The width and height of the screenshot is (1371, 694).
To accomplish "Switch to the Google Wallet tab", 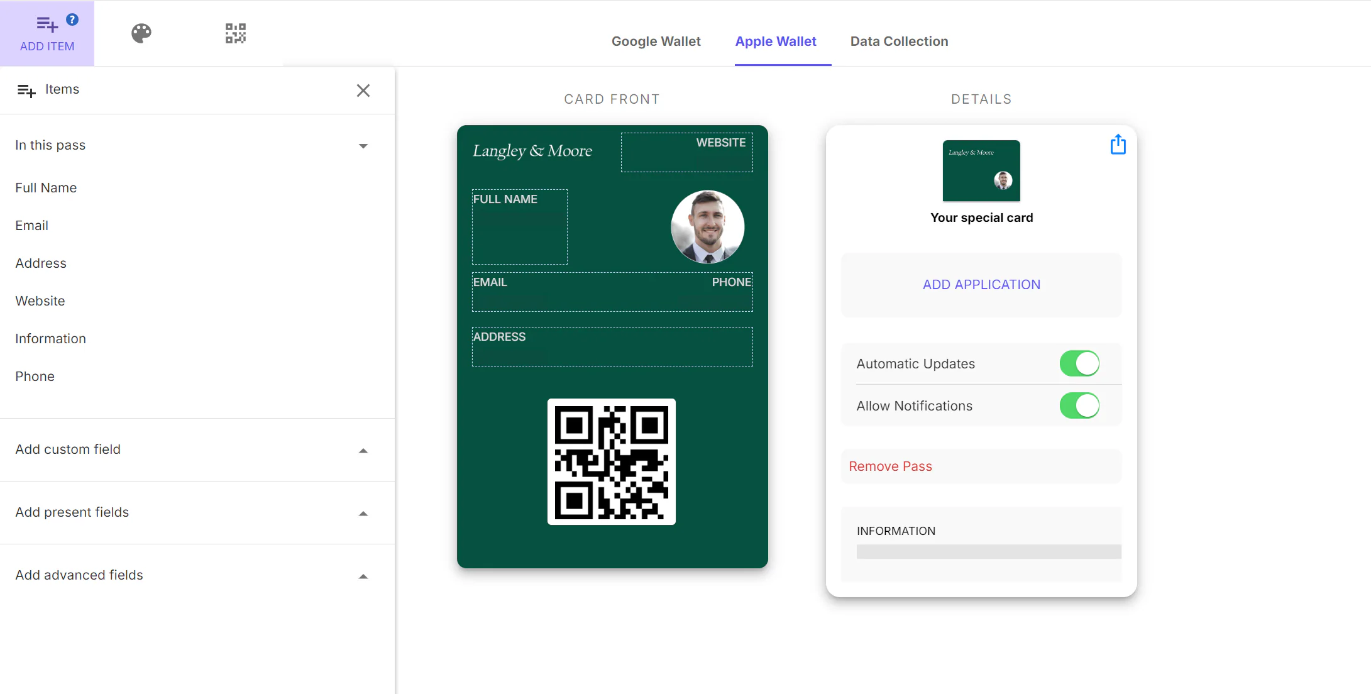I will pos(656,41).
